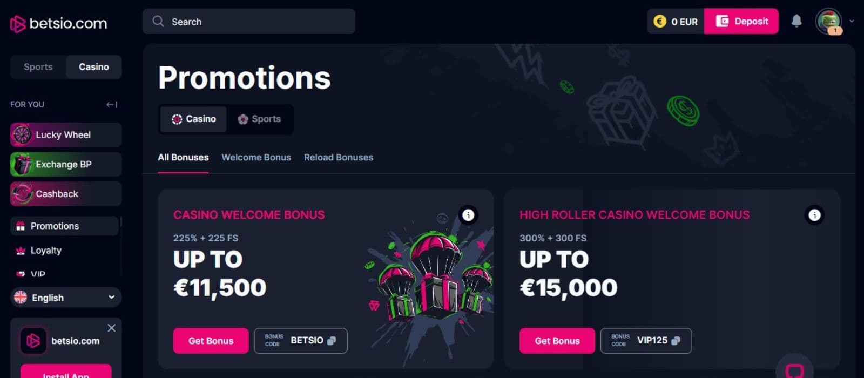
Task: Open the live chat bubble
Action: pyautogui.click(x=794, y=369)
